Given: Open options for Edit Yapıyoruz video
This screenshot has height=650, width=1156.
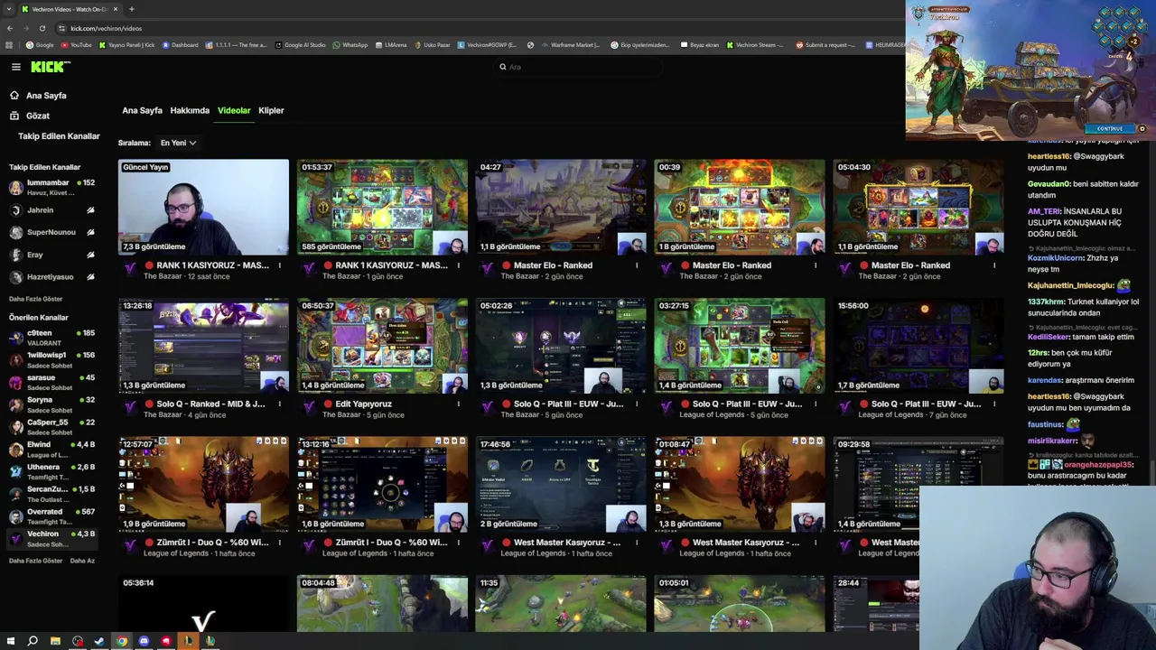Looking at the screenshot, I should (458, 404).
